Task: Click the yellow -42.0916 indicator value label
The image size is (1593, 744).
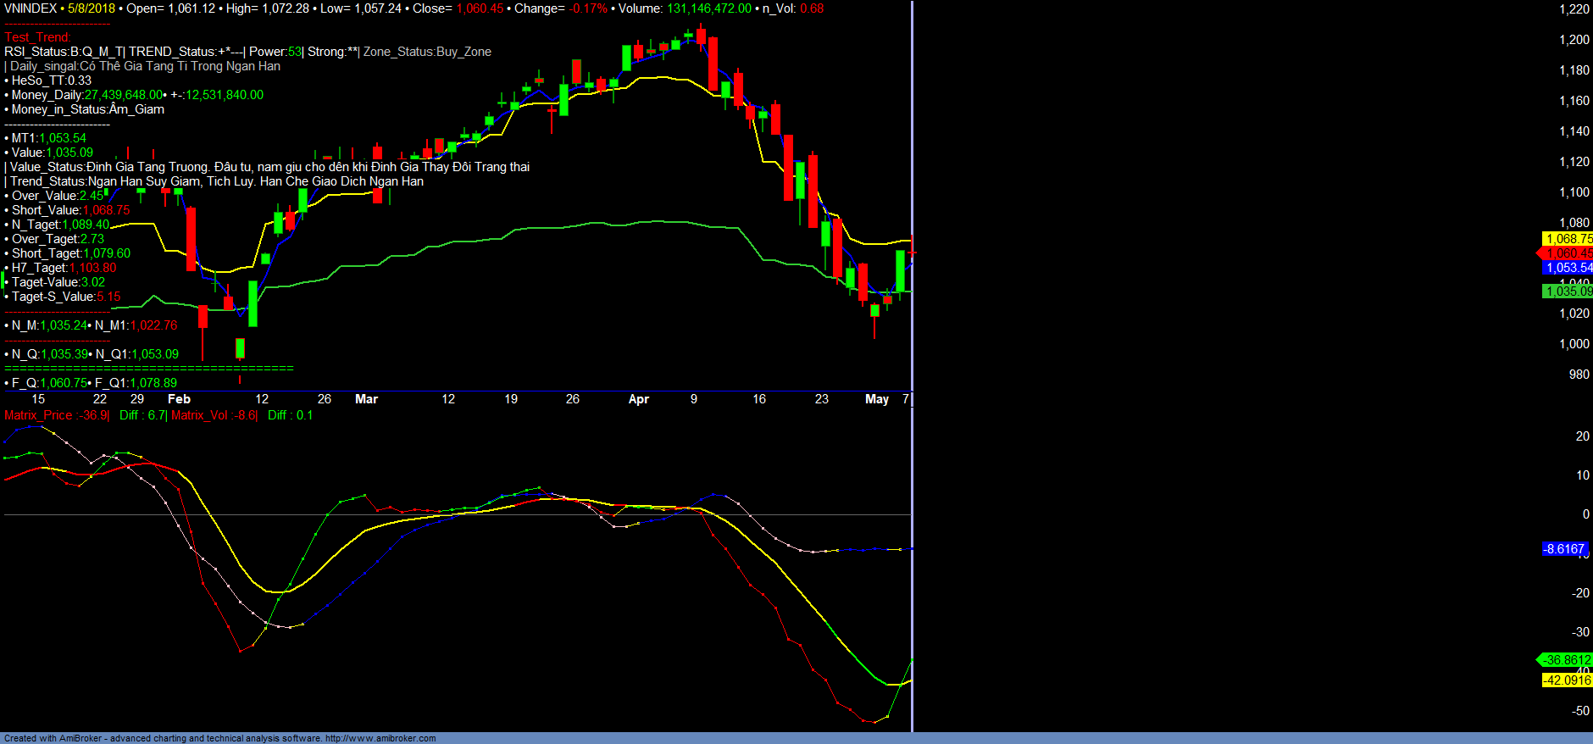Action: [x=1566, y=680]
